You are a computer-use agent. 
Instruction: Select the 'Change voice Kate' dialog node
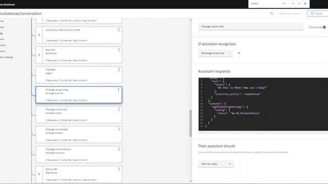click(x=79, y=134)
